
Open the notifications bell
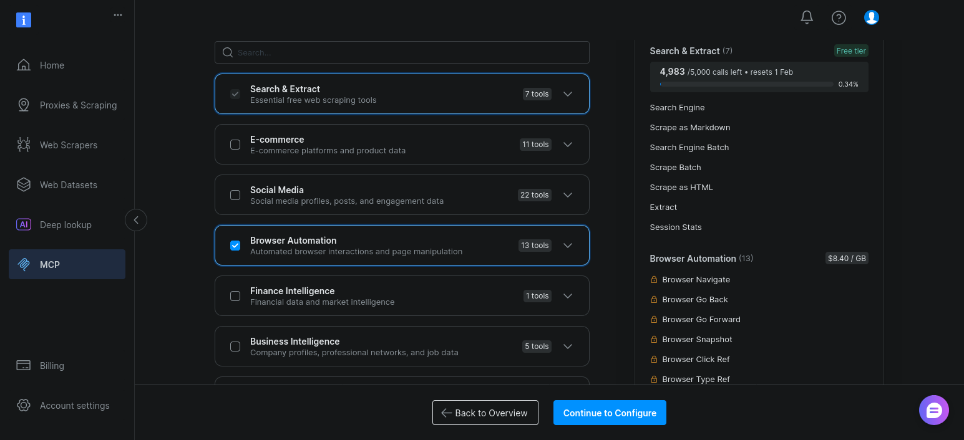[x=806, y=17]
